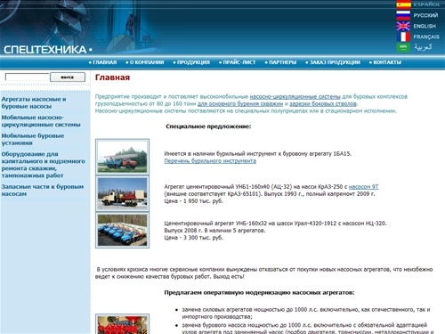Open the blue Урал trucks thumbnail
Viewport: 445px width, 334px height.
(x=122, y=230)
